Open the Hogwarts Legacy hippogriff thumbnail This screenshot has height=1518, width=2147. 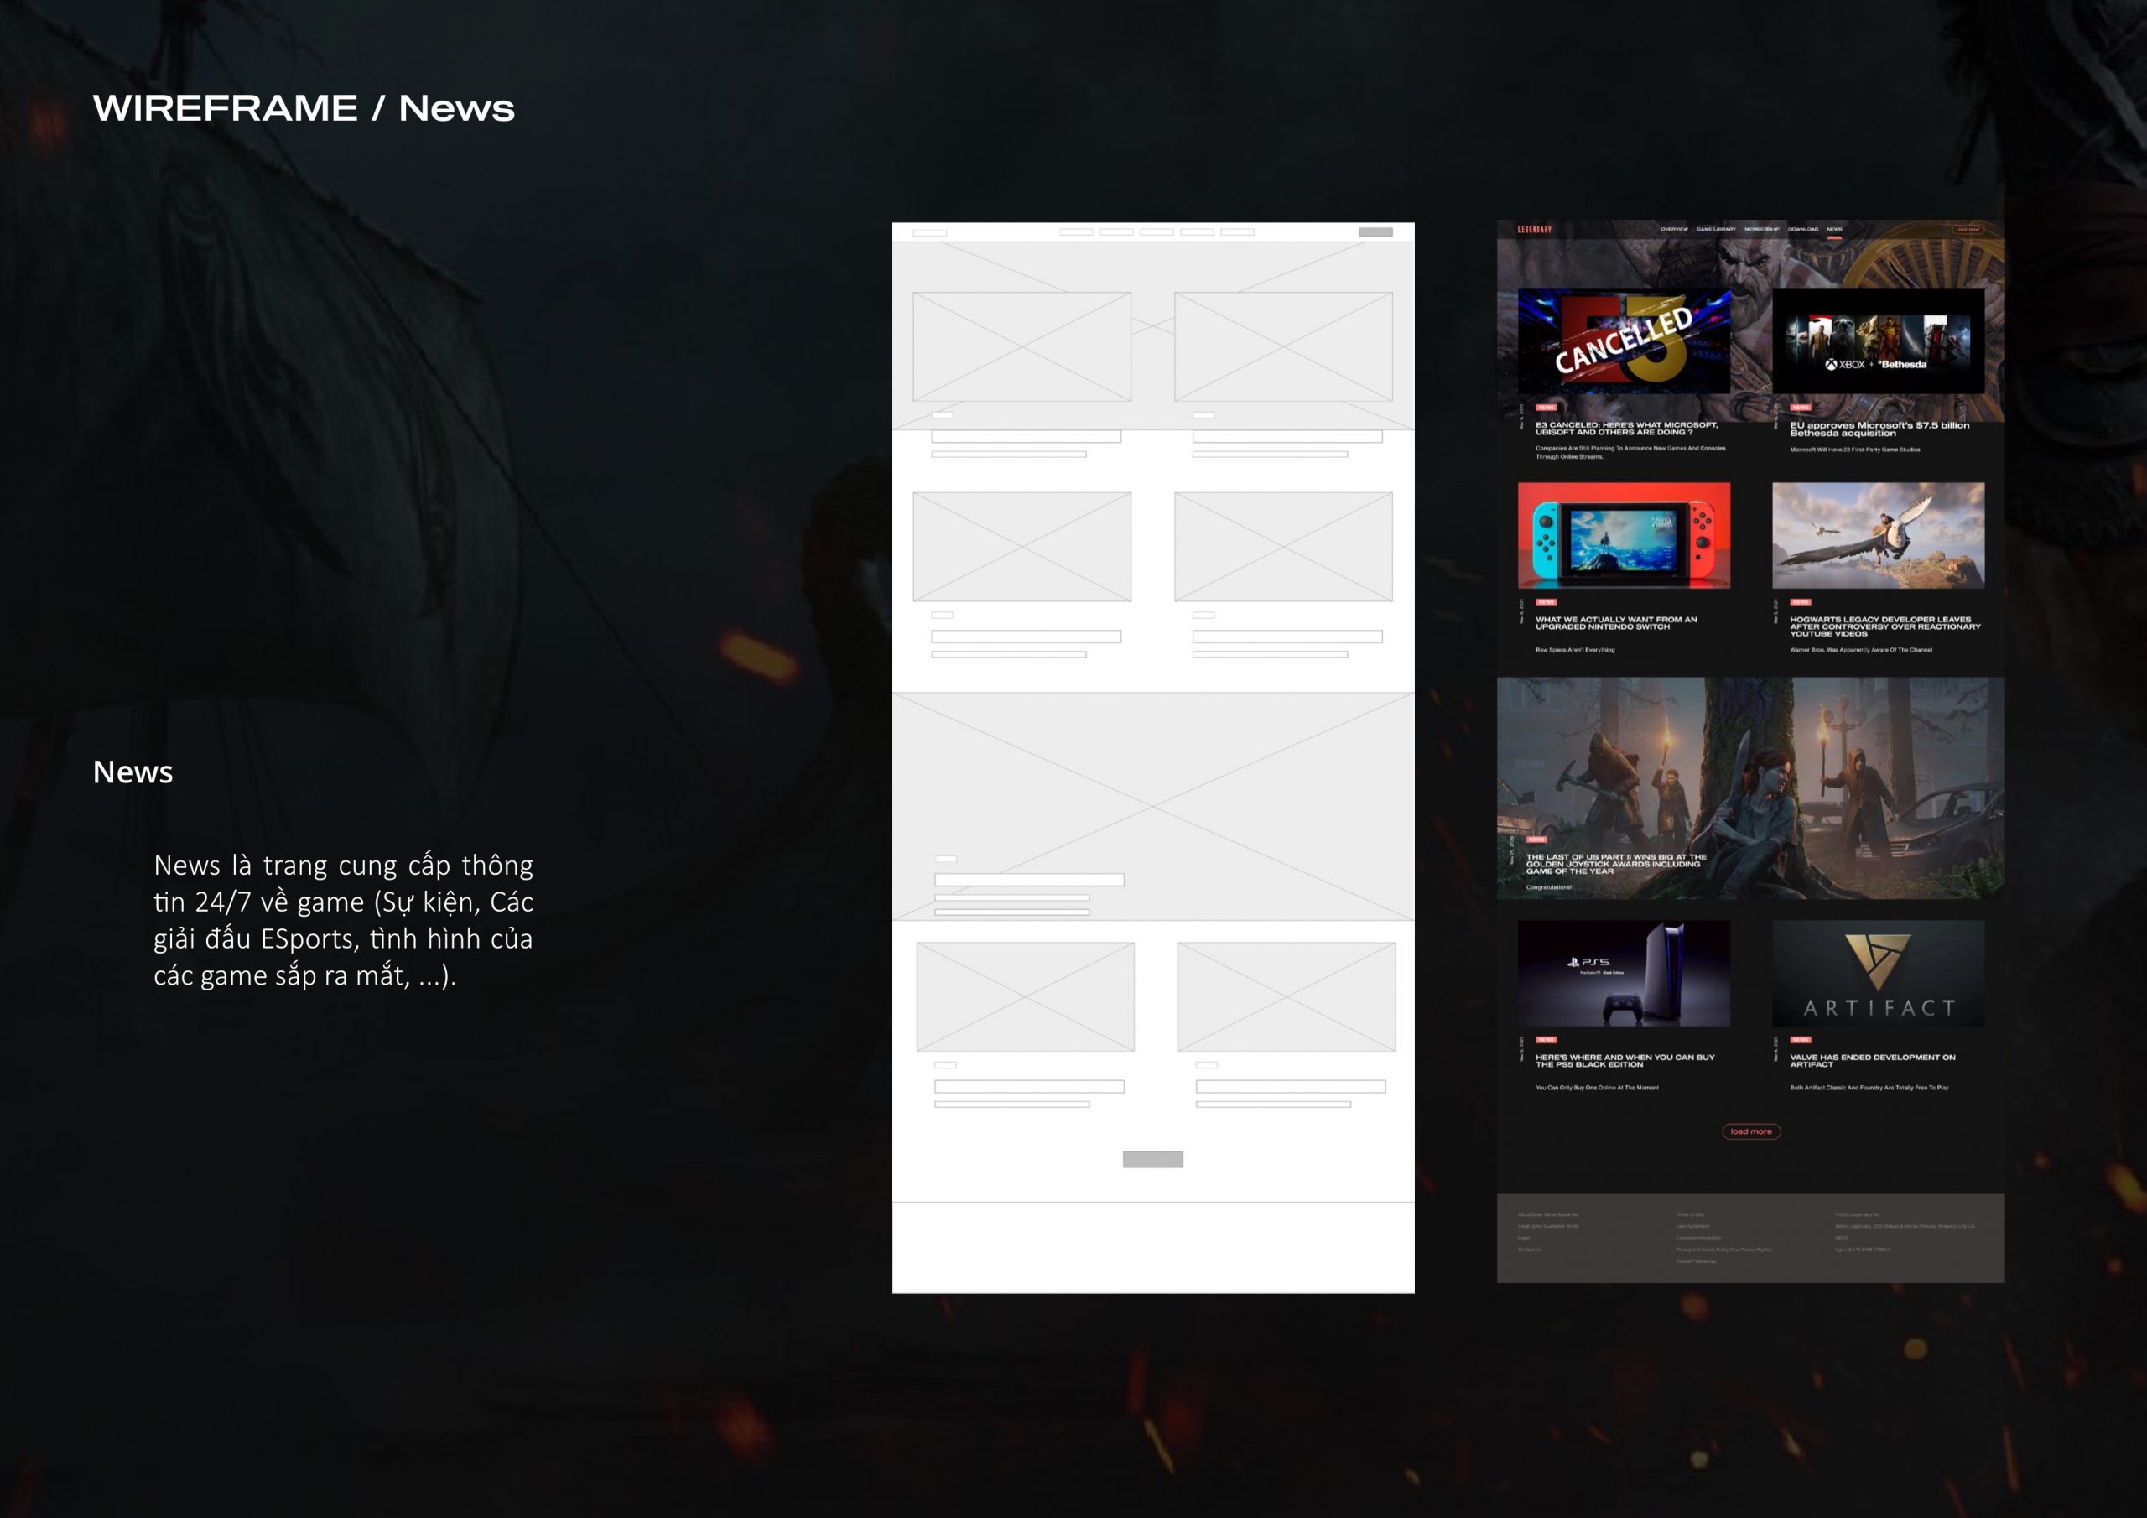1878,535
